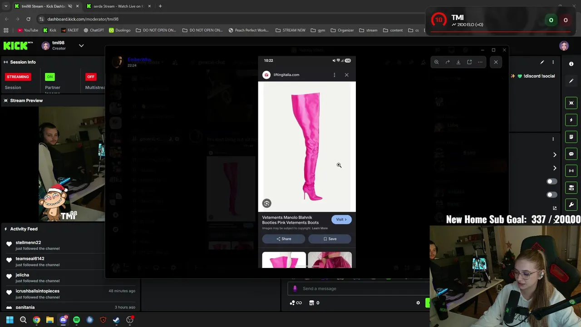Click the chat bubble icon in the right sidebar
This screenshot has width=581, height=327.
[571, 154]
